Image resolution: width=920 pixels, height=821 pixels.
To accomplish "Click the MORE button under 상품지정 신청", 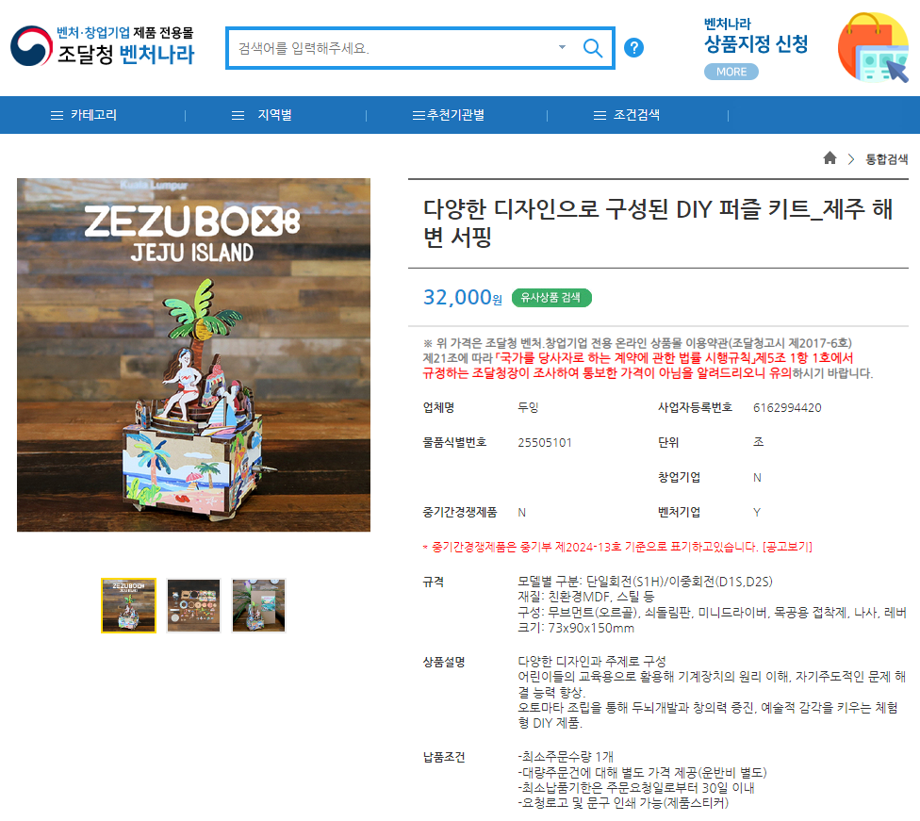I will (731, 72).
